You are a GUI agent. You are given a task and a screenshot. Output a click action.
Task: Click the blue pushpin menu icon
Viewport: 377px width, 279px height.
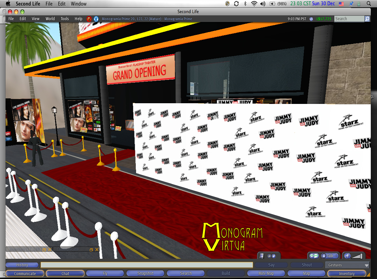pyautogui.click(x=351, y=3)
